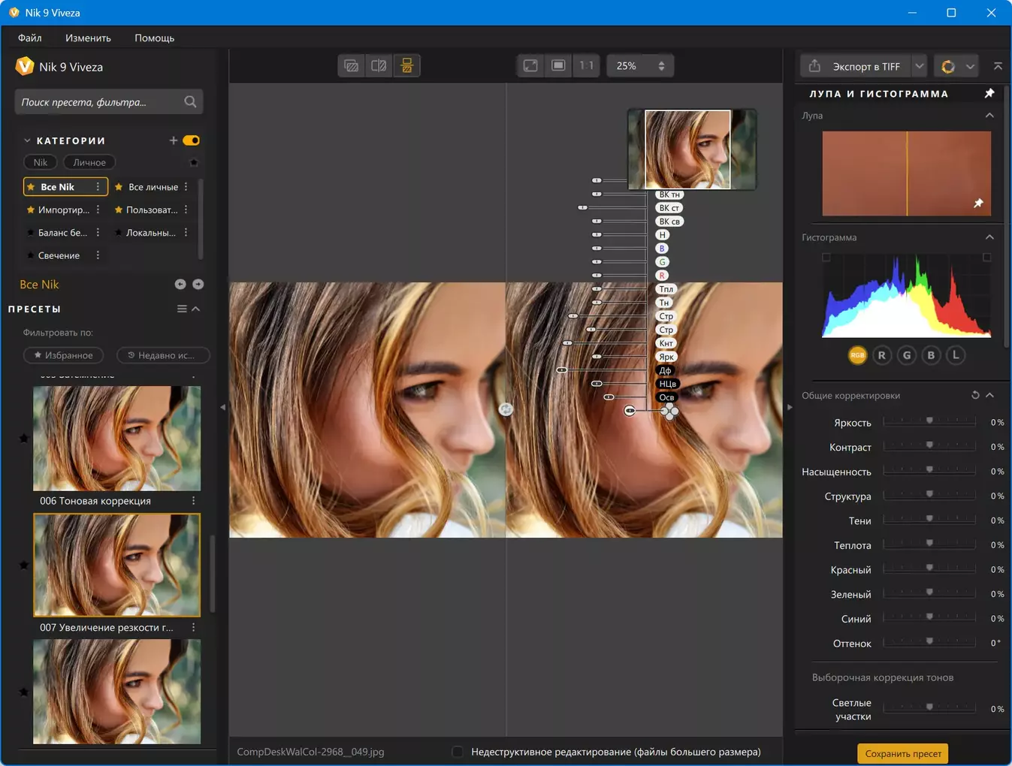Open the Файл menu
The height and width of the screenshot is (766, 1012).
point(30,38)
